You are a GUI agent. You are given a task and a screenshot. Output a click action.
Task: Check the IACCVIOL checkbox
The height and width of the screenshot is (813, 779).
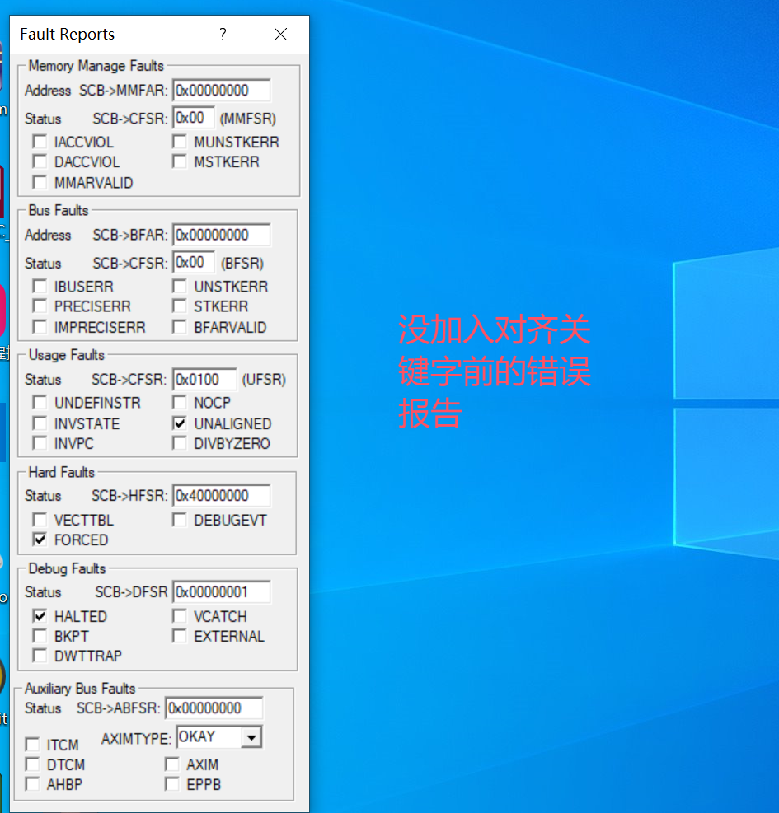[x=40, y=142]
